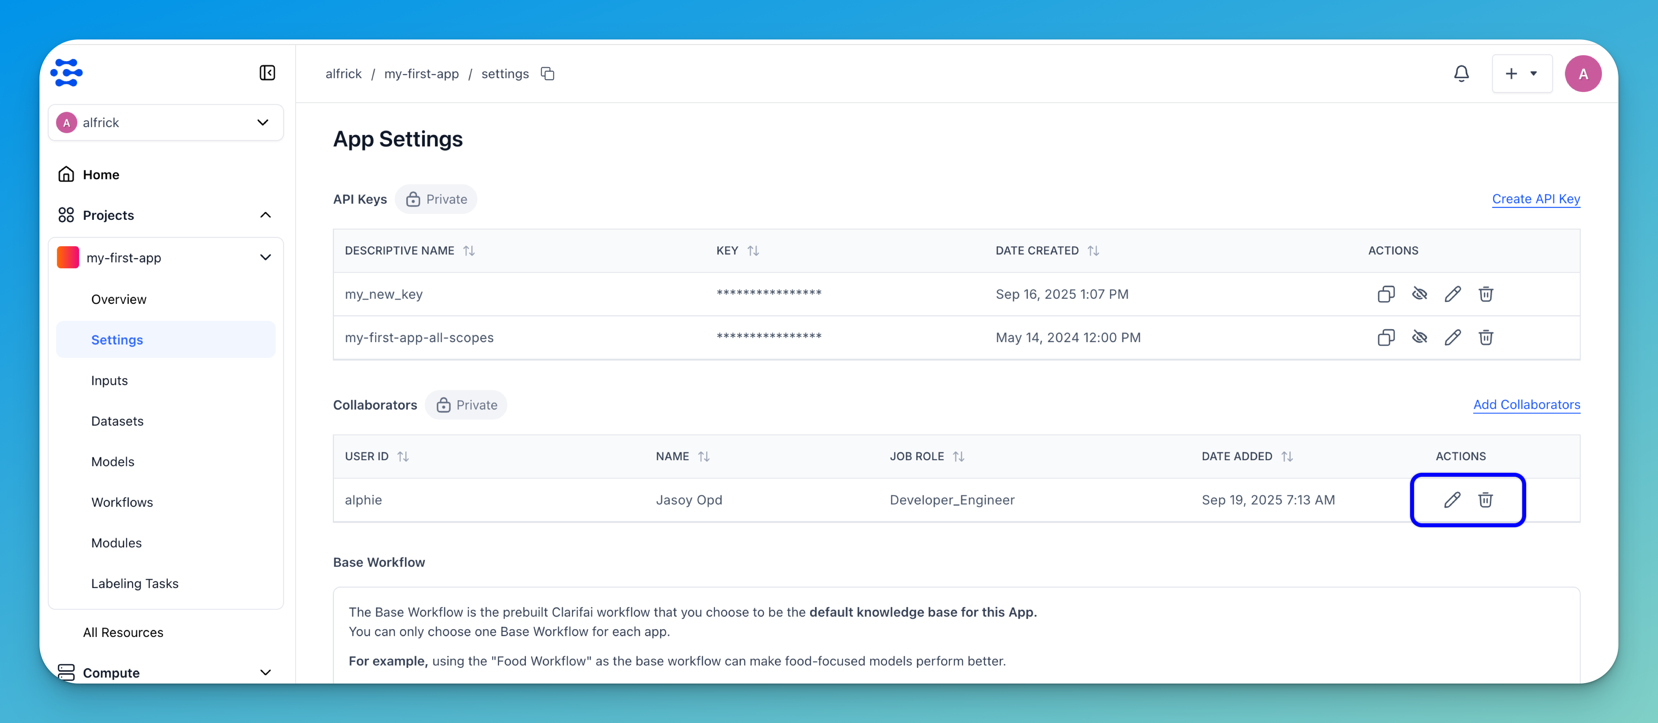The image size is (1658, 723).
Task: Open the notifications bell
Action: (x=1461, y=74)
